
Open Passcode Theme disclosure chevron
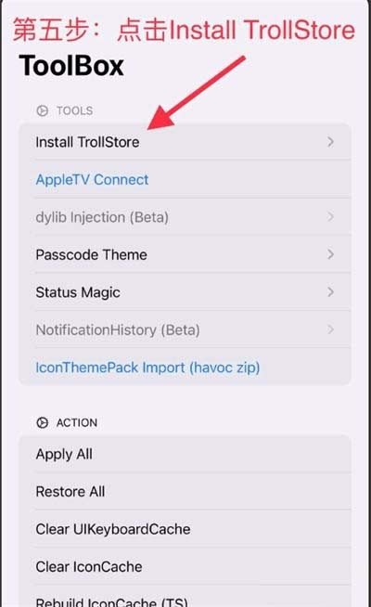click(x=330, y=254)
